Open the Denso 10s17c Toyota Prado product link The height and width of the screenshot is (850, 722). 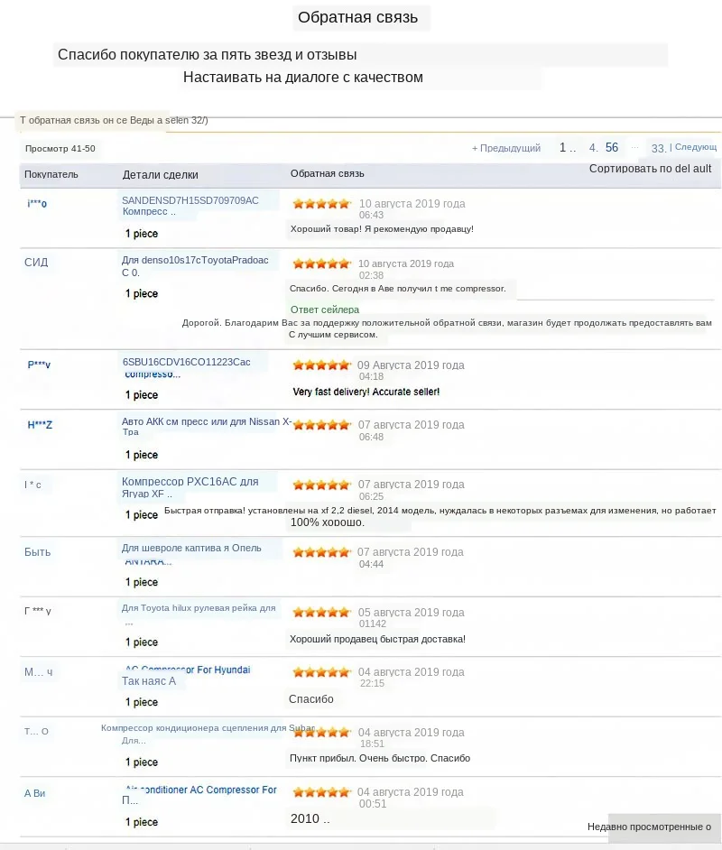tap(195, 266)
